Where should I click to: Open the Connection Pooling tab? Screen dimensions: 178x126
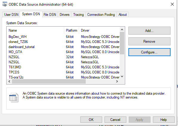coord(101,15)
